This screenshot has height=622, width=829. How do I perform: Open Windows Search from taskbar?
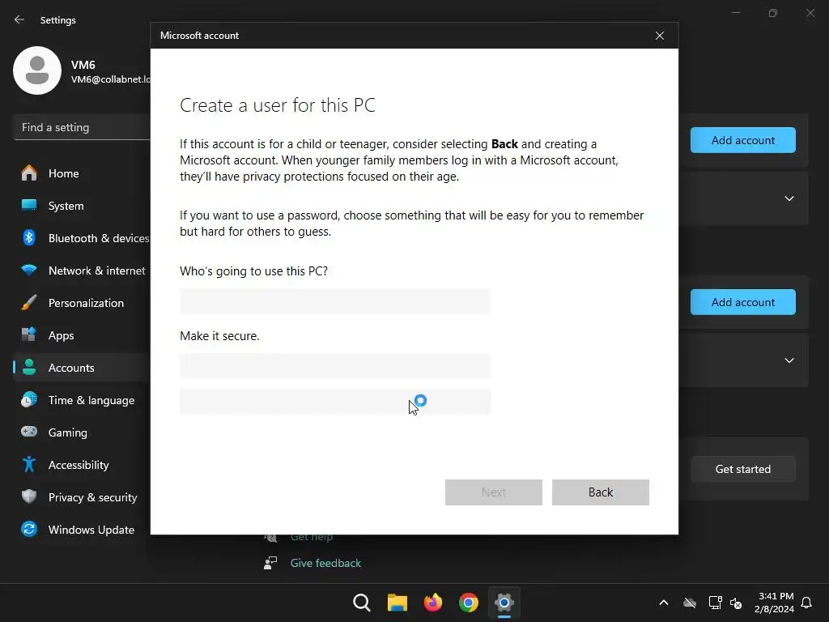click(x=362, y=603)
